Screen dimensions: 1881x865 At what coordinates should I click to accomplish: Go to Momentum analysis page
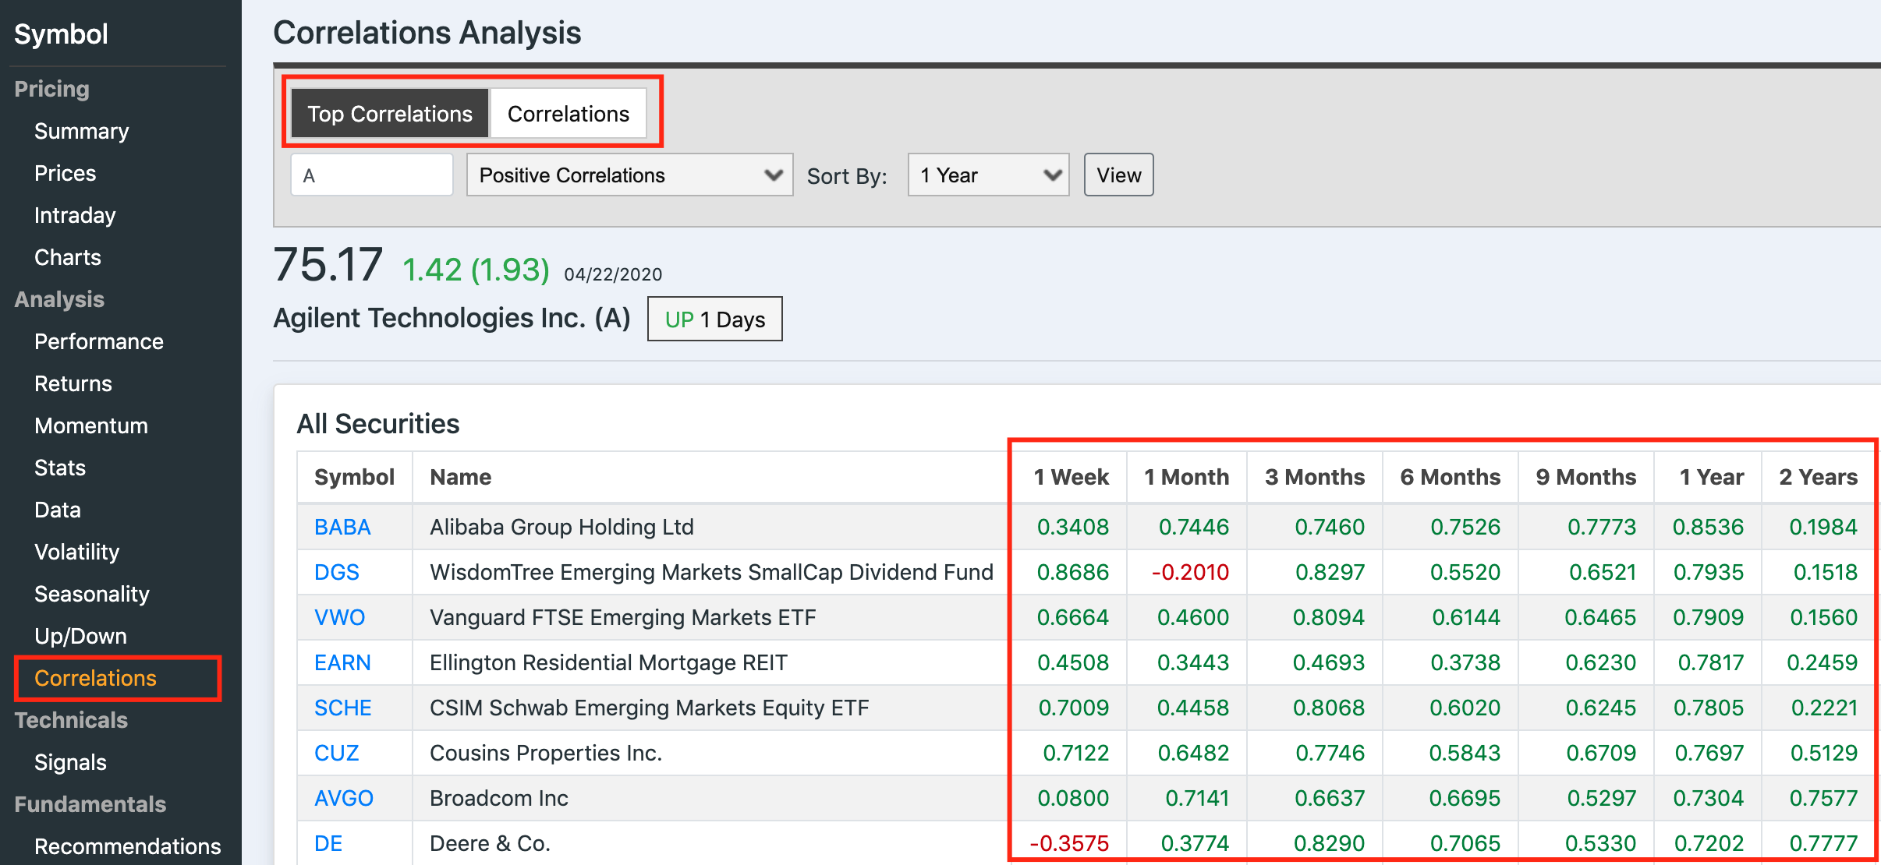[91, 425]
